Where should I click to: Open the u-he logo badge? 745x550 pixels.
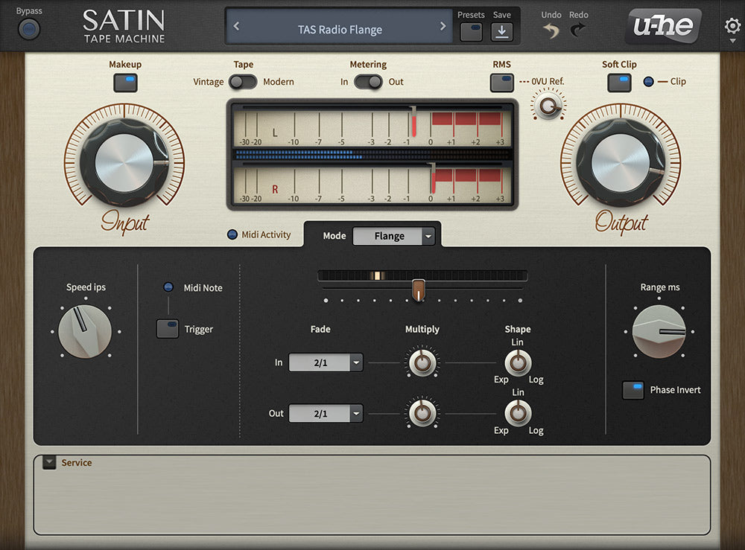(664, 25)
